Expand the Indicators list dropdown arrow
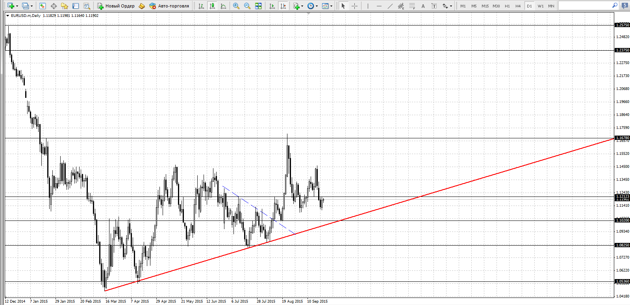630x305 pixels. click(302, 6)
